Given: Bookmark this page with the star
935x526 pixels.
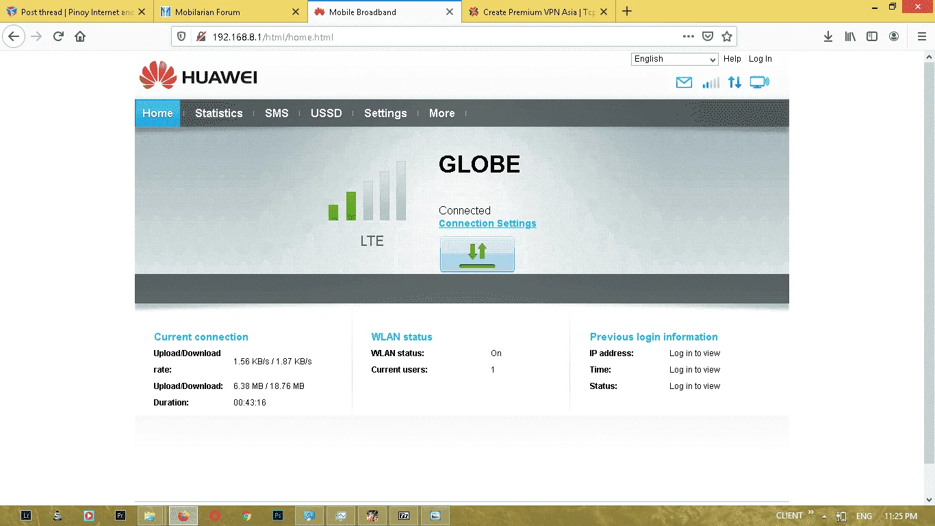Looking at the screenshot, I should point(727,36).
